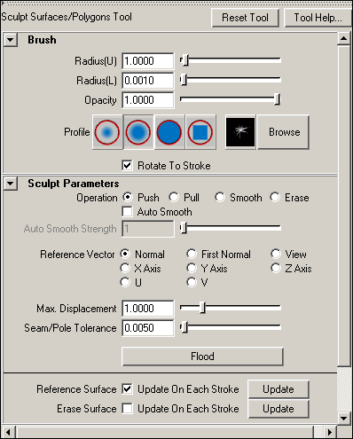Disable the Rotate To Stroke checkbox
The height and width of the screenshot is (439, 353).
point(127,166)
